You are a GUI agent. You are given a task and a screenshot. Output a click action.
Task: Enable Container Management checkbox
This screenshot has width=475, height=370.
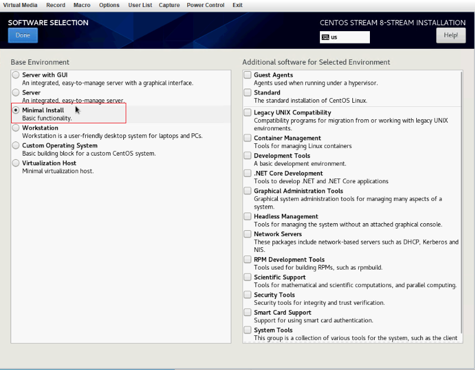coord(248,137)
